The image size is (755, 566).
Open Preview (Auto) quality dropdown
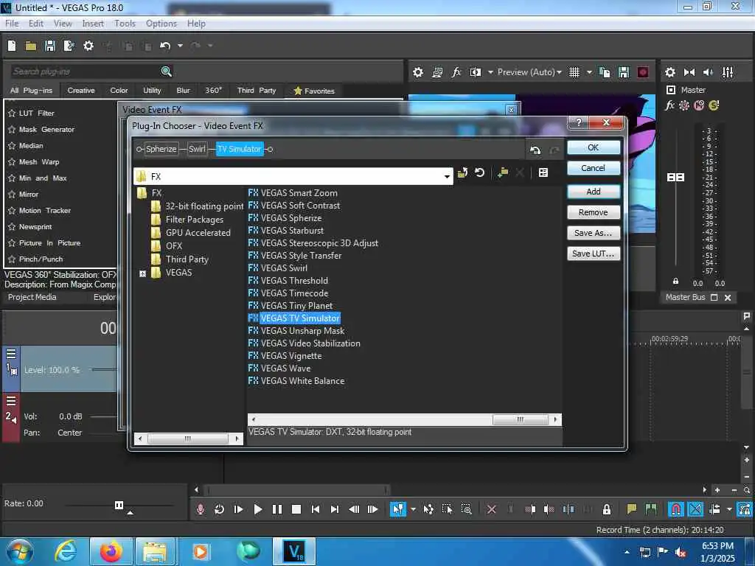coord(529,72)
